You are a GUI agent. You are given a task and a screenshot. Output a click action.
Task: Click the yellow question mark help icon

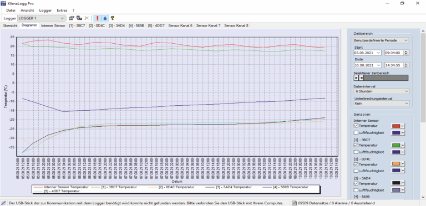[112, 18]
